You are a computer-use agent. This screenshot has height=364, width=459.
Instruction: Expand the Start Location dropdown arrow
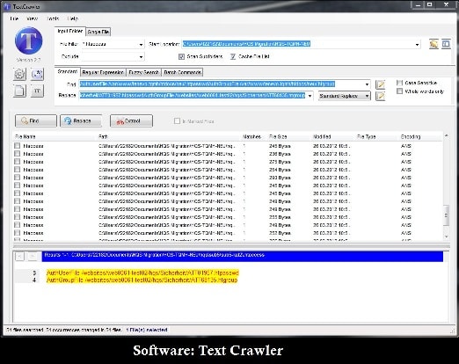[x=417, y=44]
